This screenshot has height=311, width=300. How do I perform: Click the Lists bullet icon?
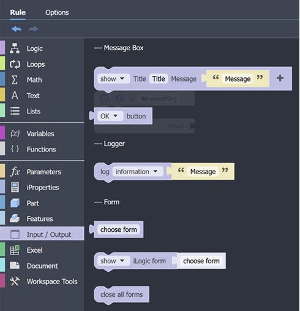pos(15,111)
